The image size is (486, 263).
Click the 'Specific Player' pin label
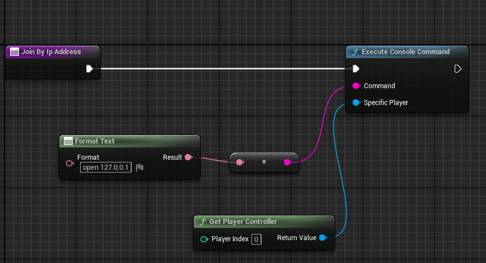click(386, 103)
